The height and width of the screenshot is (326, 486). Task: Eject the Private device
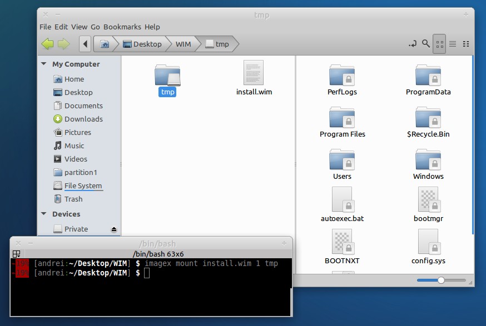coord(114,229)
